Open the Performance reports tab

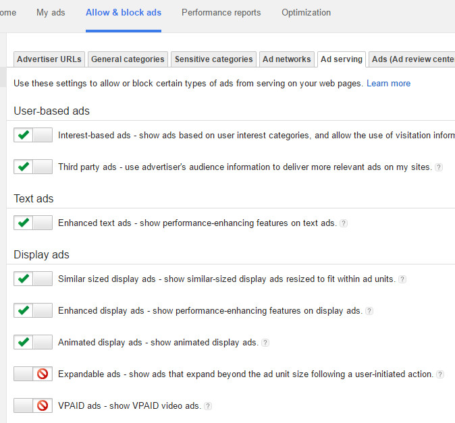pyautogui.click(x=221, y=13)
